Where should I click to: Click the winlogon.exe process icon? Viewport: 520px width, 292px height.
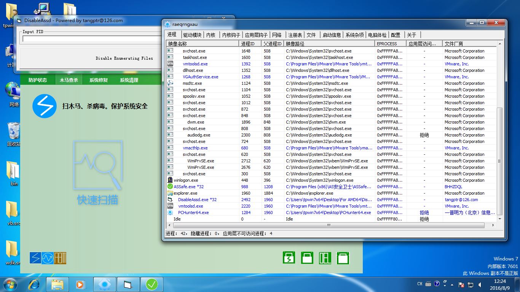[170, 180]
